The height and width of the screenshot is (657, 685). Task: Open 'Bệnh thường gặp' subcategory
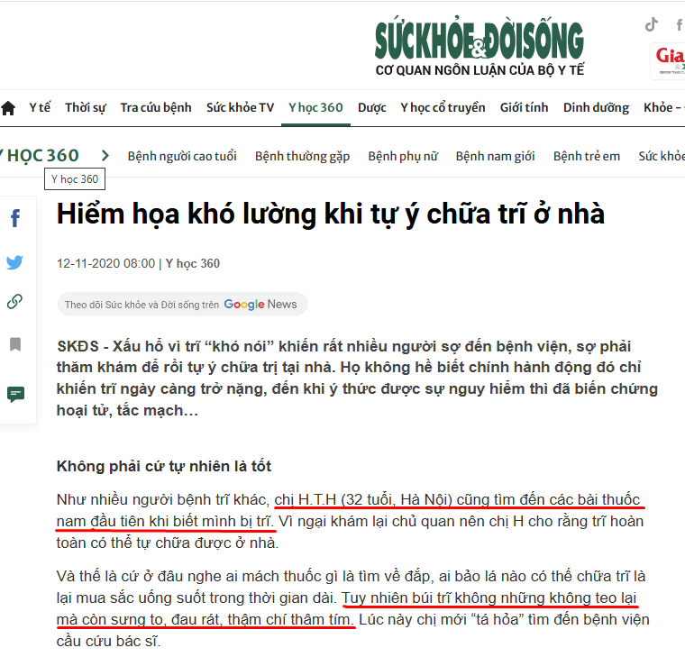pos(302,156)
